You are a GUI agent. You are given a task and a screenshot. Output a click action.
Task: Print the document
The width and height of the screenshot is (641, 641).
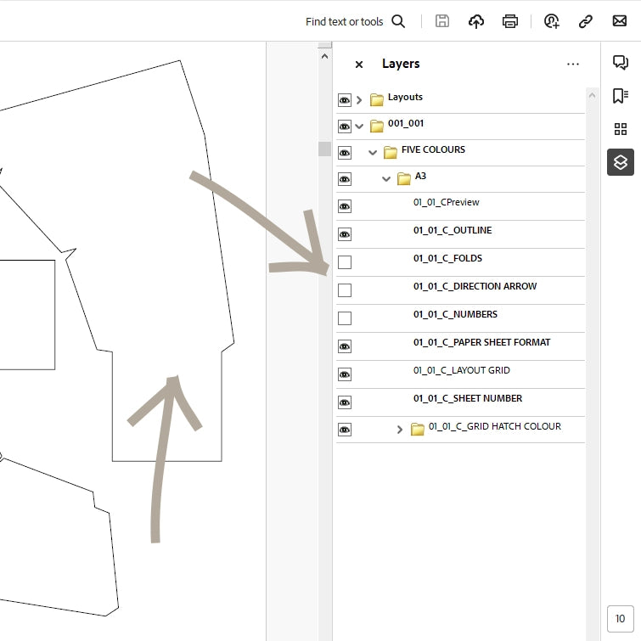(510, 21)
